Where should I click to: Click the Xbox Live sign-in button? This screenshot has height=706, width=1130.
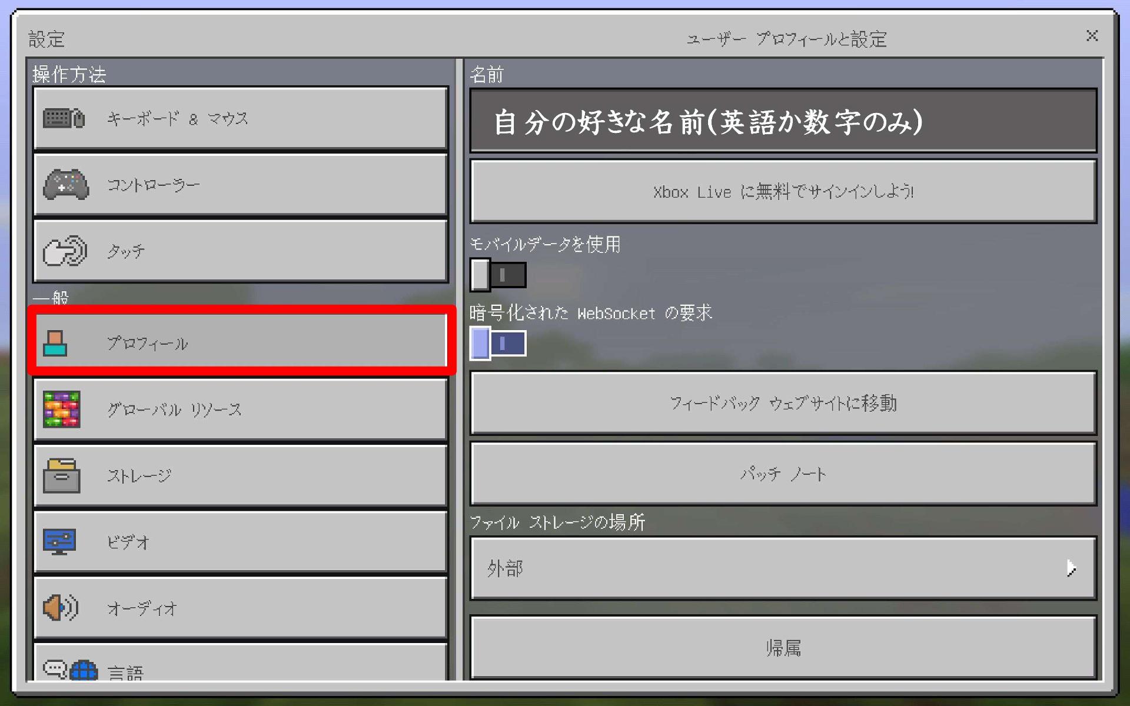(x=783, y=191)
